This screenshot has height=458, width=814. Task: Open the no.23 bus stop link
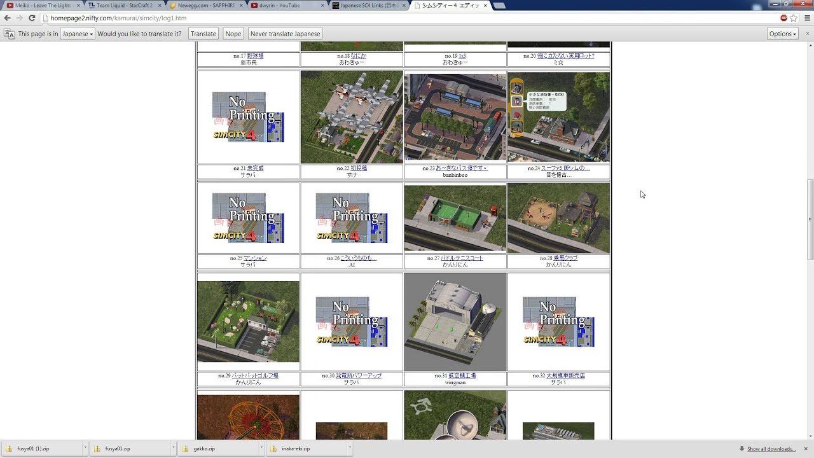pyautogui.click(x=462, y=169)
